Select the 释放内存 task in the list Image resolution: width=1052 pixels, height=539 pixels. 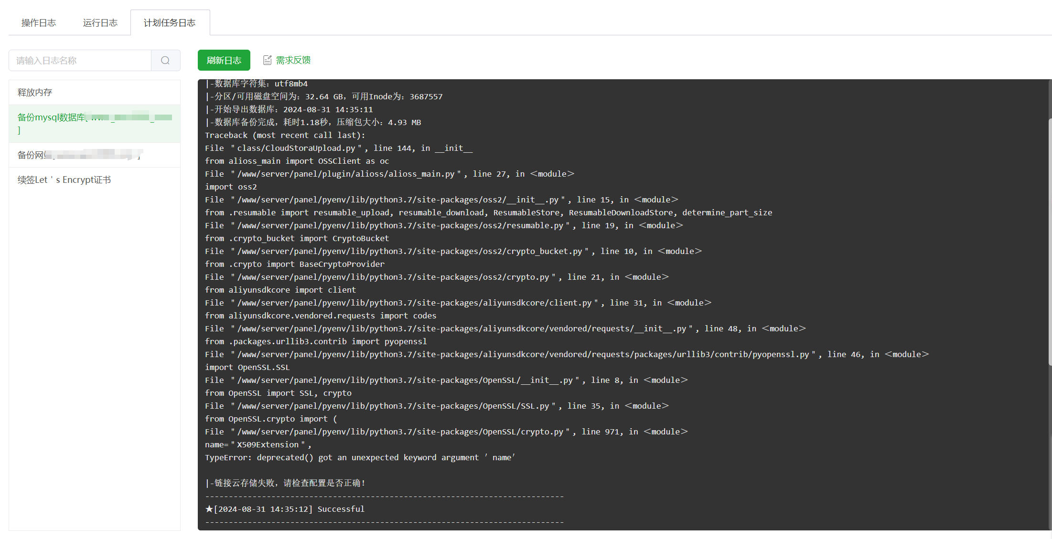coord(95,93)
